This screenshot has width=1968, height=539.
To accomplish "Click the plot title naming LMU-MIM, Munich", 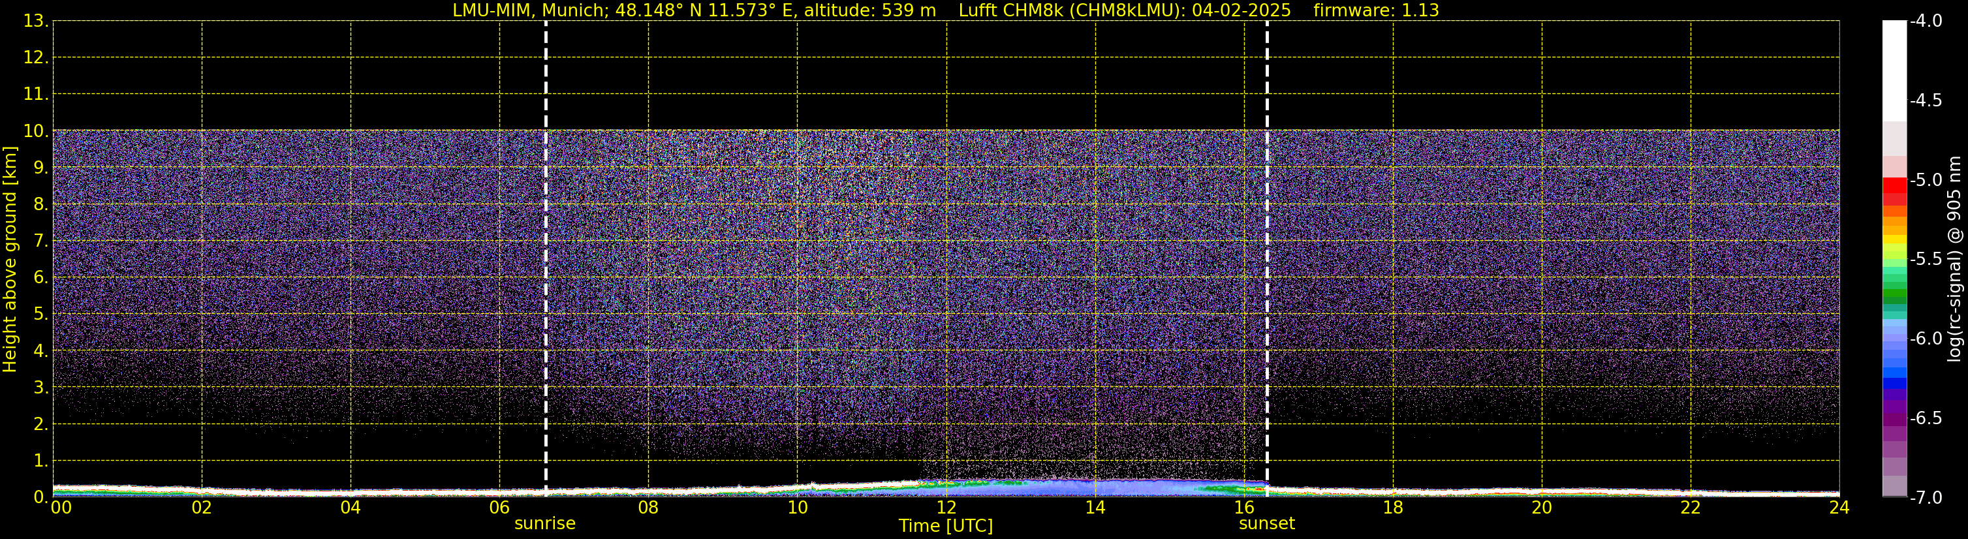I will pos(946,10).
